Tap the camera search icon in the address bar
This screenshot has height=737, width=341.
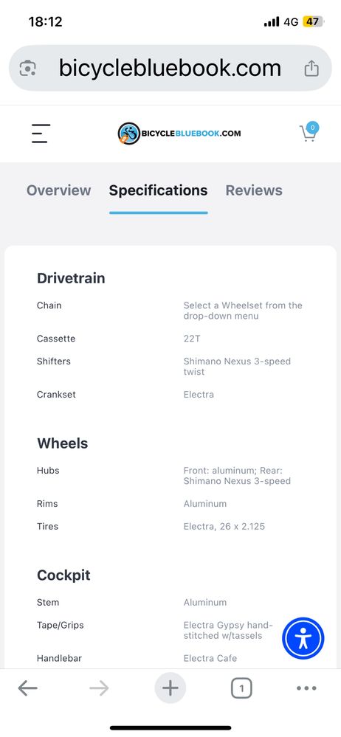(x=28, y=69)
